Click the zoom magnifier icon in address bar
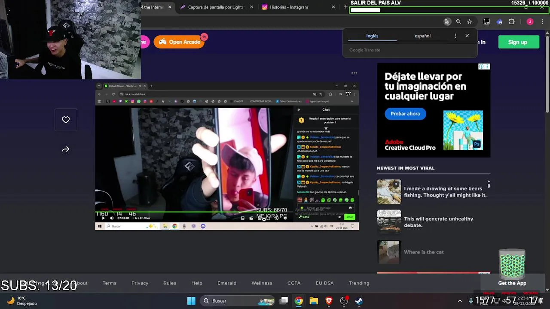The height and width of the screenshot is (309, 550). pos(458,22)
